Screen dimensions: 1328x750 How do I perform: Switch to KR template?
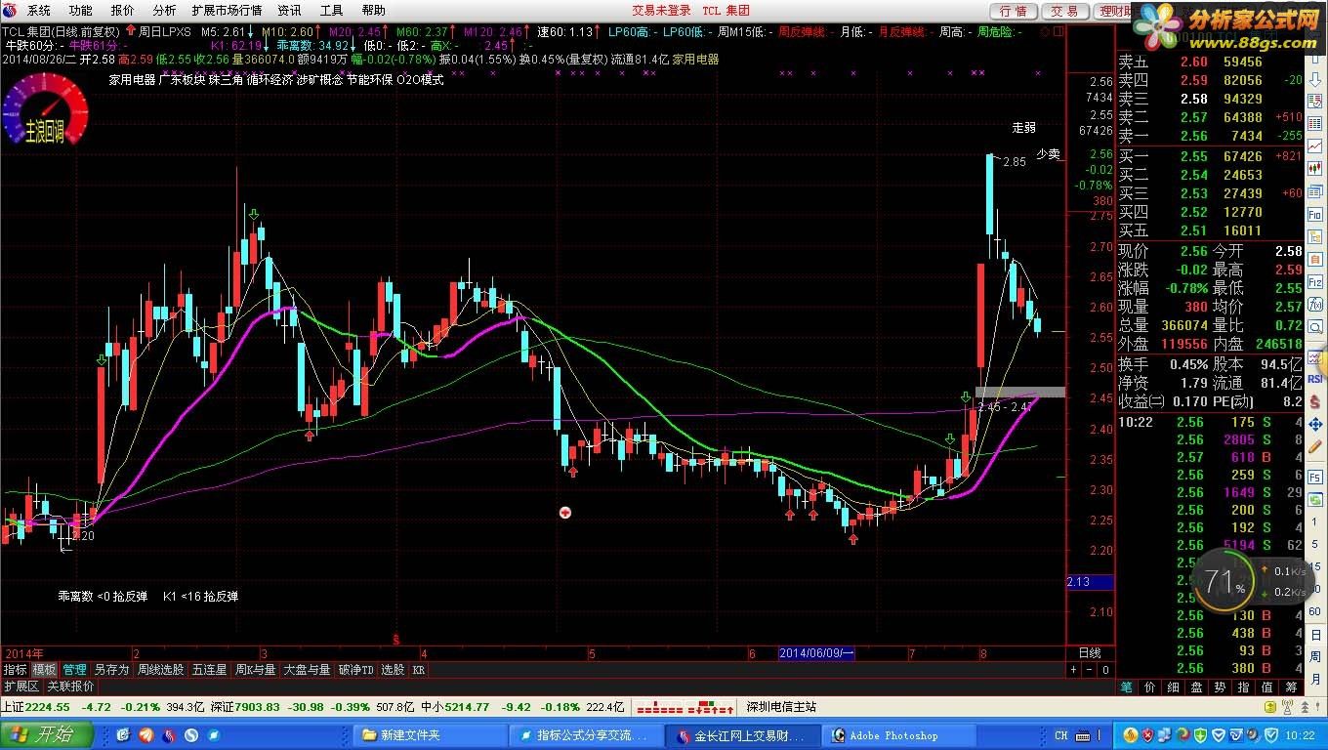pyautogui.click(x=419, y=670)
